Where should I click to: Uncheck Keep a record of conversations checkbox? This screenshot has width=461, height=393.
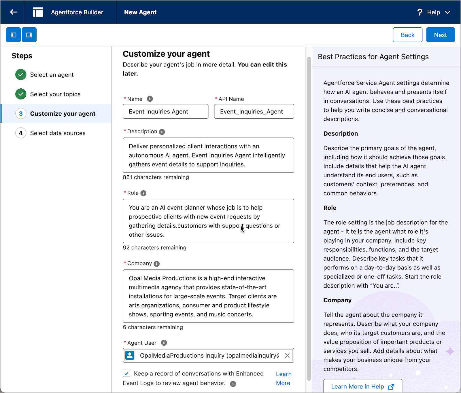[126, 373]
